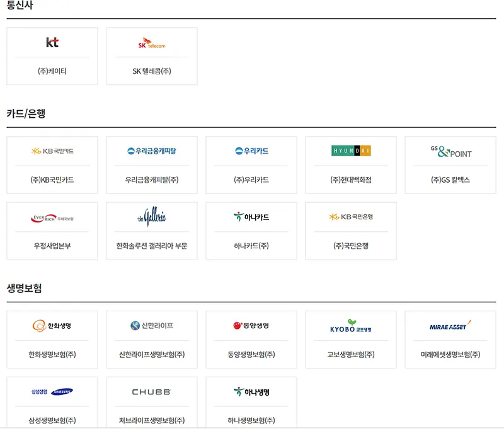Select (주)GS 칼텍스 name
504x429 pixels.
tap(450, 180)
